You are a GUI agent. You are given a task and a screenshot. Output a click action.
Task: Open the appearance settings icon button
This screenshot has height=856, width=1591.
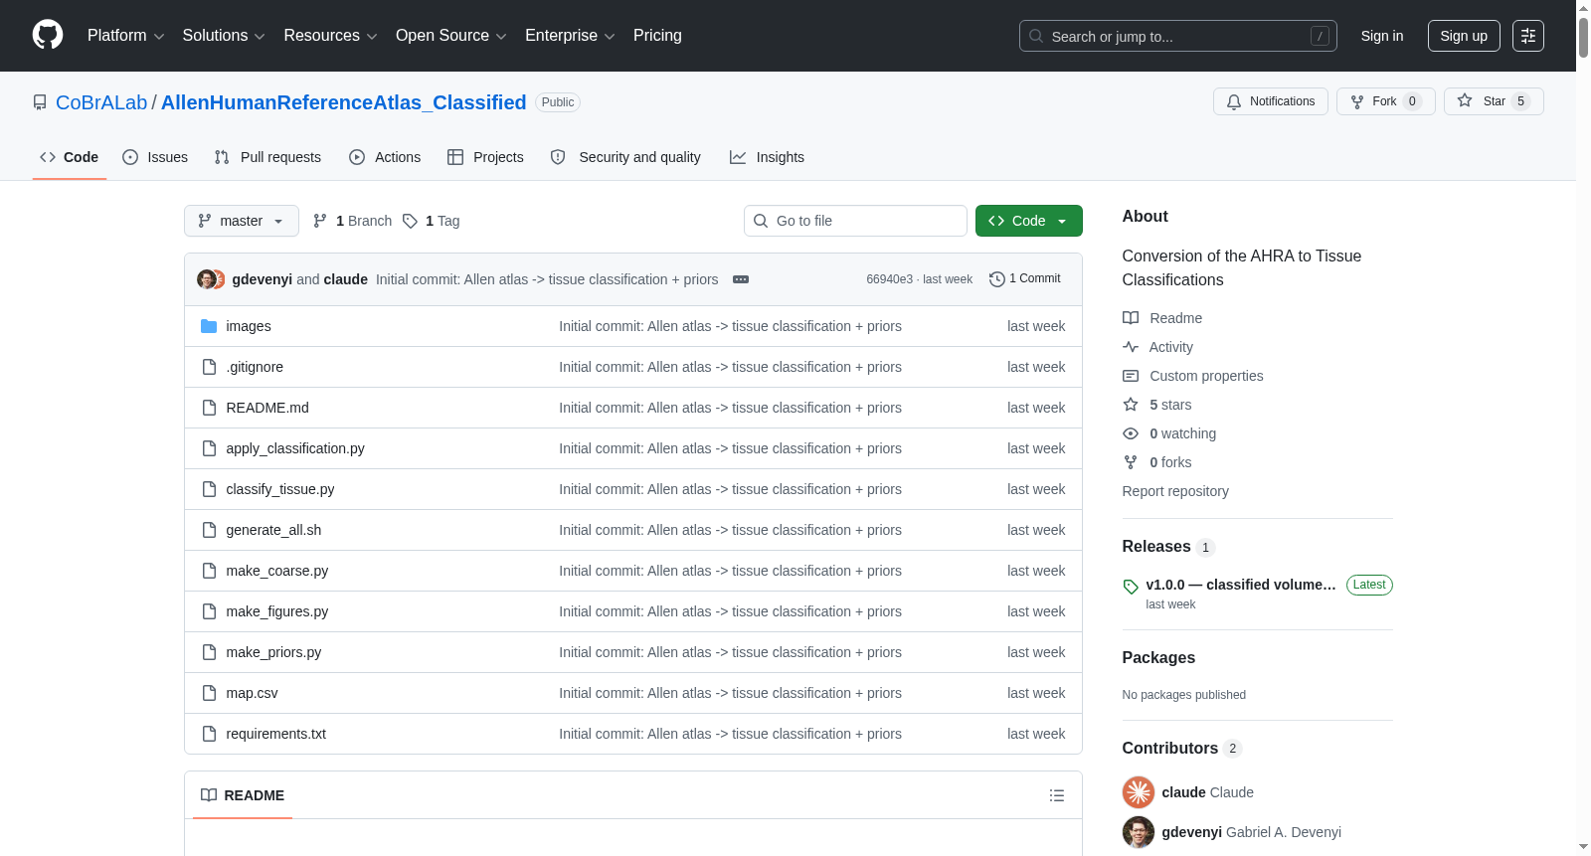pyautogui.click(x=1528, y=36)
